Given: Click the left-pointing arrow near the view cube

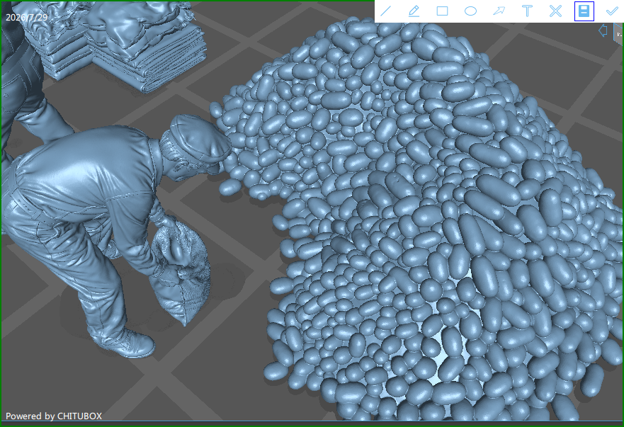Looking at the screenshot, I should [x=603, y=30].
